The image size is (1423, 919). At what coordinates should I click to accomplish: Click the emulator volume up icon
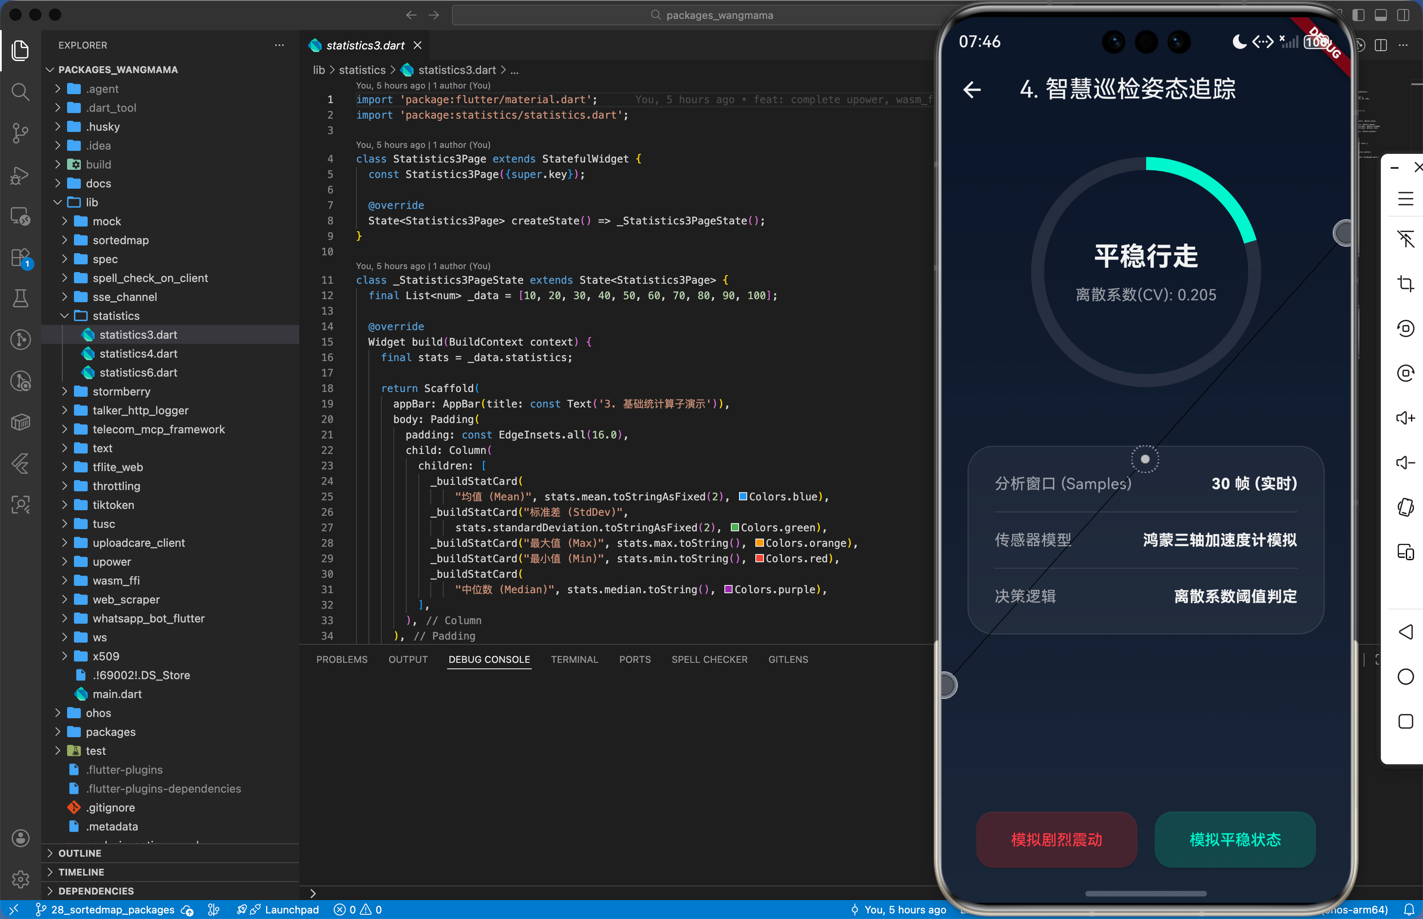click(1405, 418)
